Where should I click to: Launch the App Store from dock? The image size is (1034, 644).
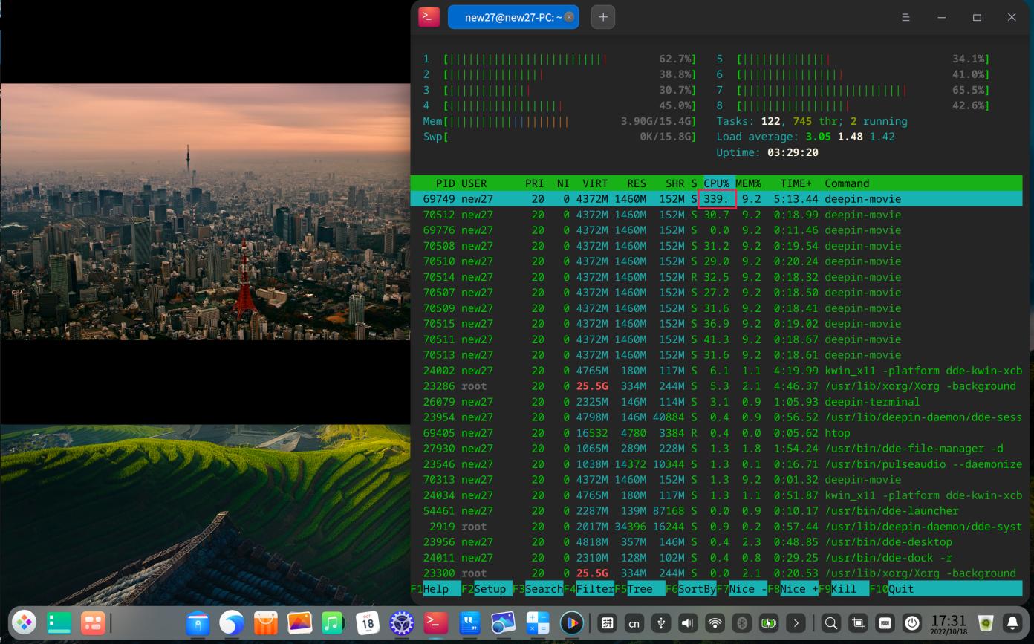coord(266,622)
